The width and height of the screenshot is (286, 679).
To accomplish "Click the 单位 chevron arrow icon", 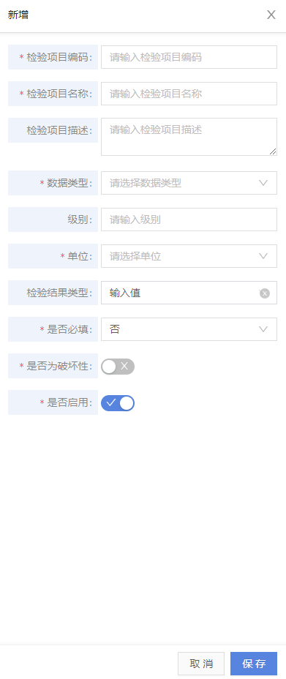I will [x=263, y=256].
